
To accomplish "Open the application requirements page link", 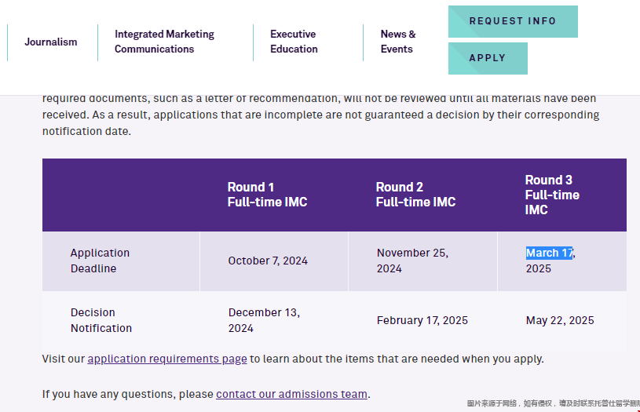I will click(x=167, y=359).
